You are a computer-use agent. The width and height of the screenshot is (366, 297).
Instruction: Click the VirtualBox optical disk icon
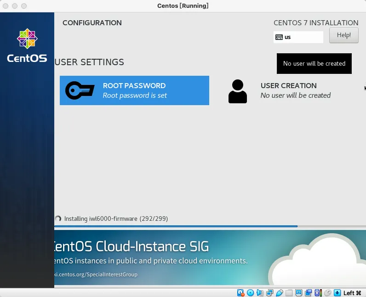[250, 292]
